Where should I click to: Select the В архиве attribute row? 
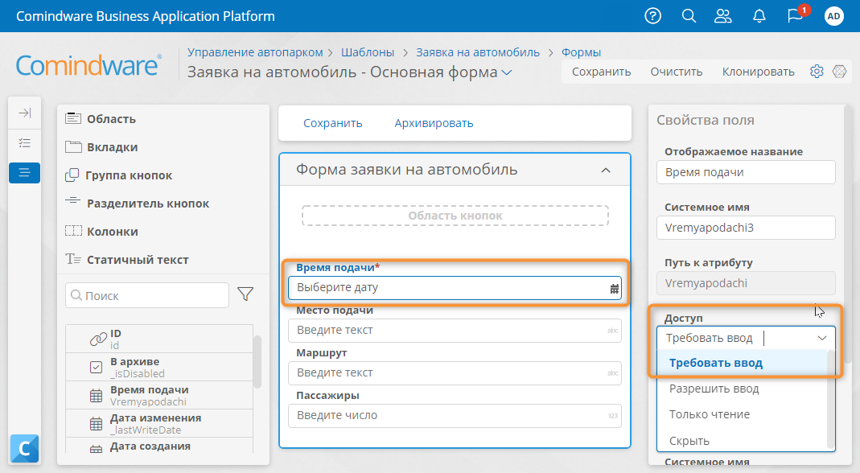tap(159, 367)
